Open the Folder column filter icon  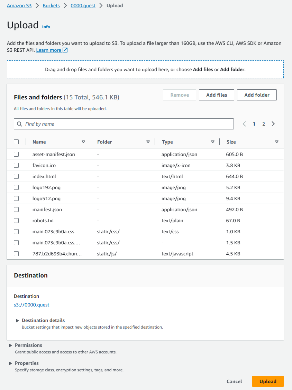click(x=148, y=142)
